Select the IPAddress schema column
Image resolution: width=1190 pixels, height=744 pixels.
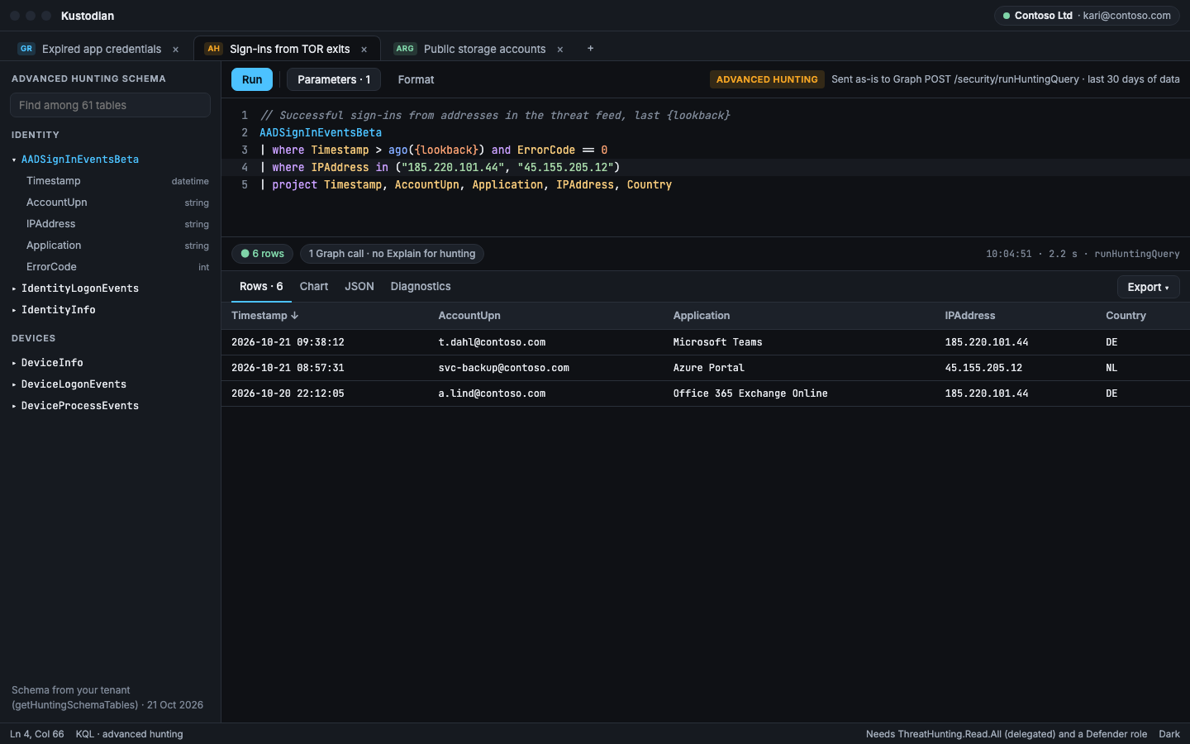(111, 224)
